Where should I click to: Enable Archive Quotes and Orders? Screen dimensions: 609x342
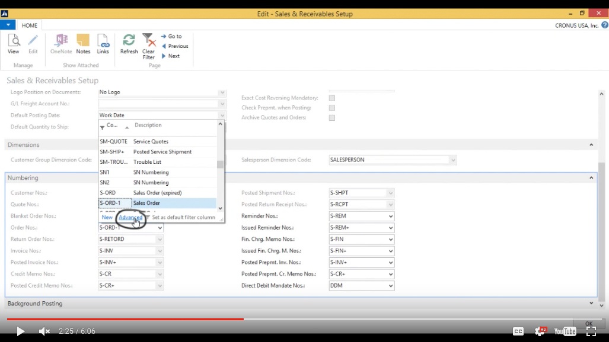pyautogui.click(x=331, y=118)
